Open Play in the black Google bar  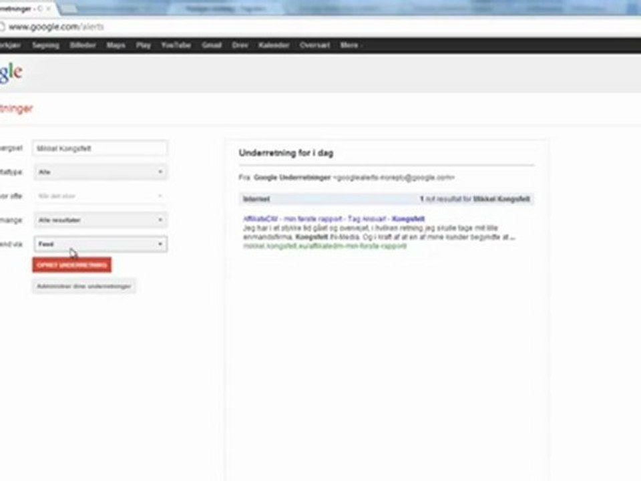coord(144,45)
